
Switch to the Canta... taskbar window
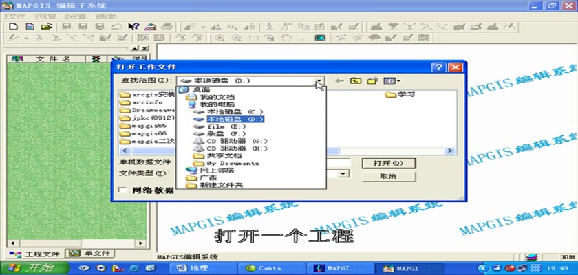point(270,268)
